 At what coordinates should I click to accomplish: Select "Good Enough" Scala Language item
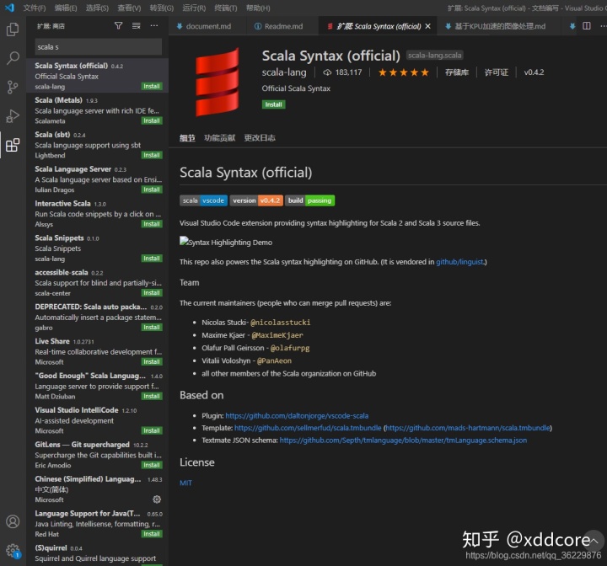[x=97, y=385]
